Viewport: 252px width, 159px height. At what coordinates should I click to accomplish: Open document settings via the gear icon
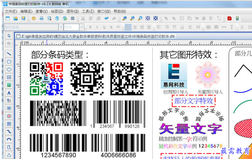34,19
